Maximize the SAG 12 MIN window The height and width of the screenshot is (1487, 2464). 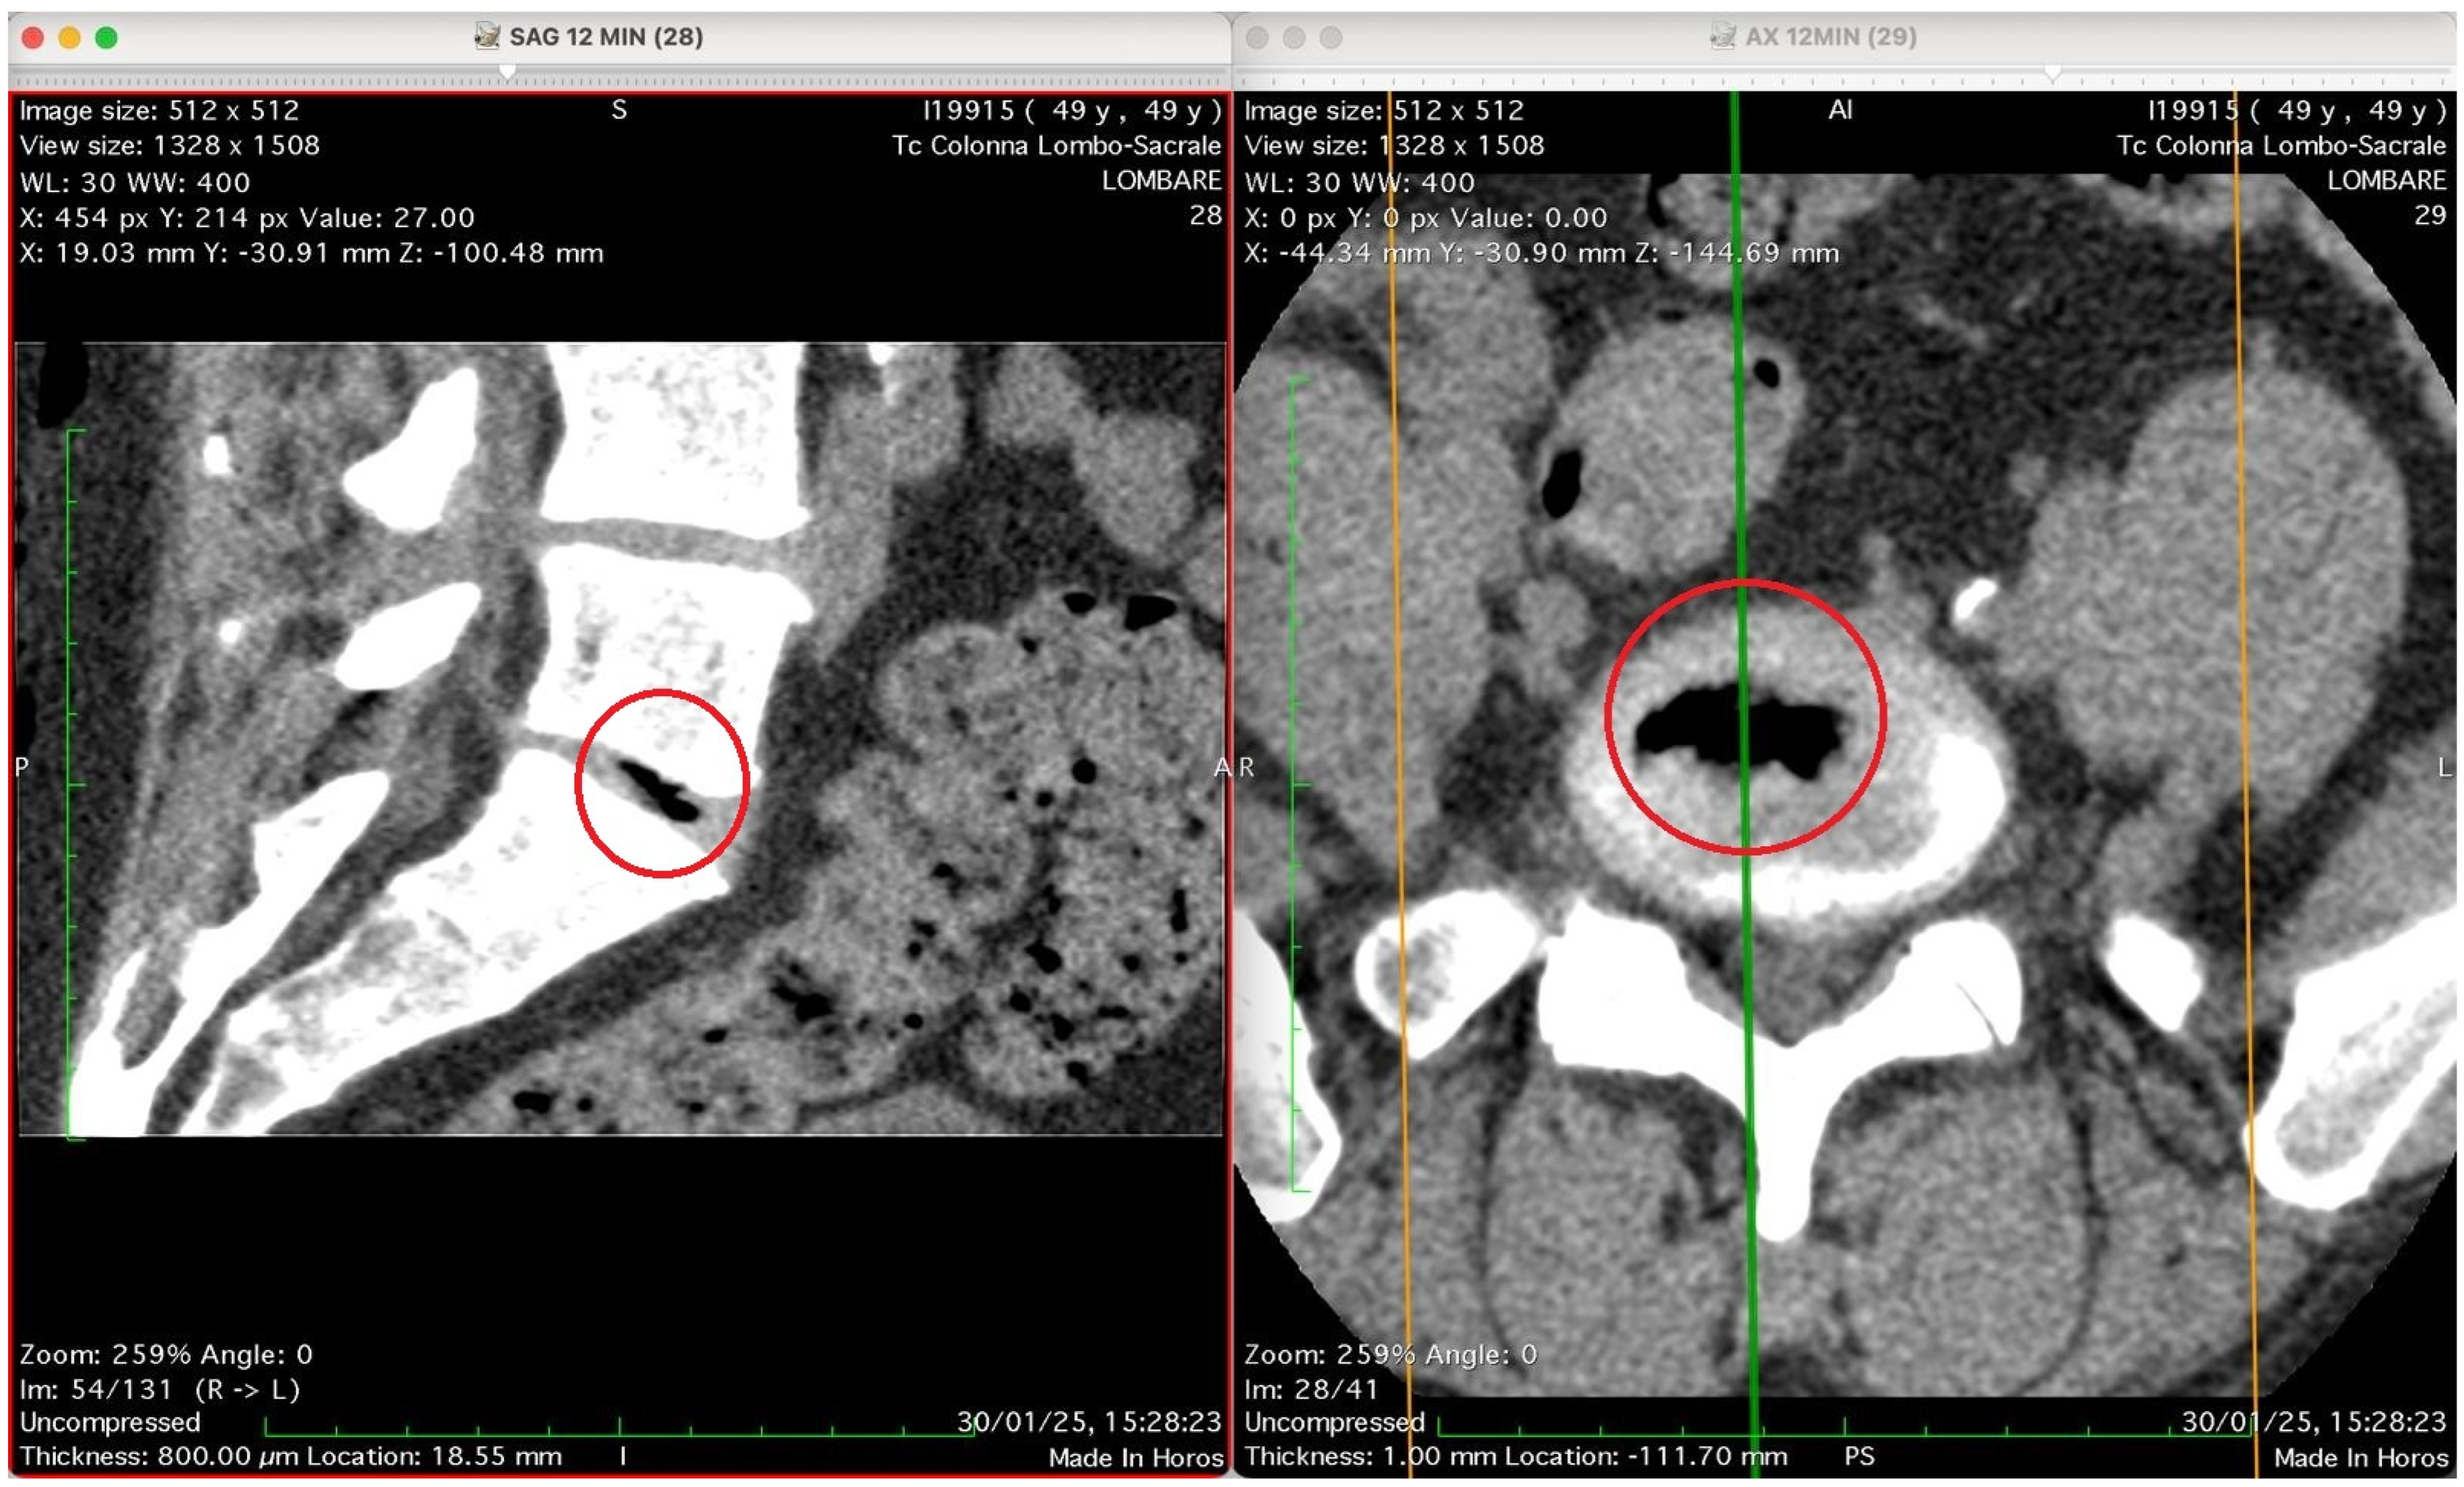click(106, 38)
